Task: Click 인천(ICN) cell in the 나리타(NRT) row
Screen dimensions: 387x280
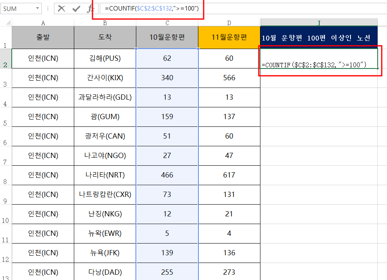Action: pyautogui.click(x=43, y=175)
